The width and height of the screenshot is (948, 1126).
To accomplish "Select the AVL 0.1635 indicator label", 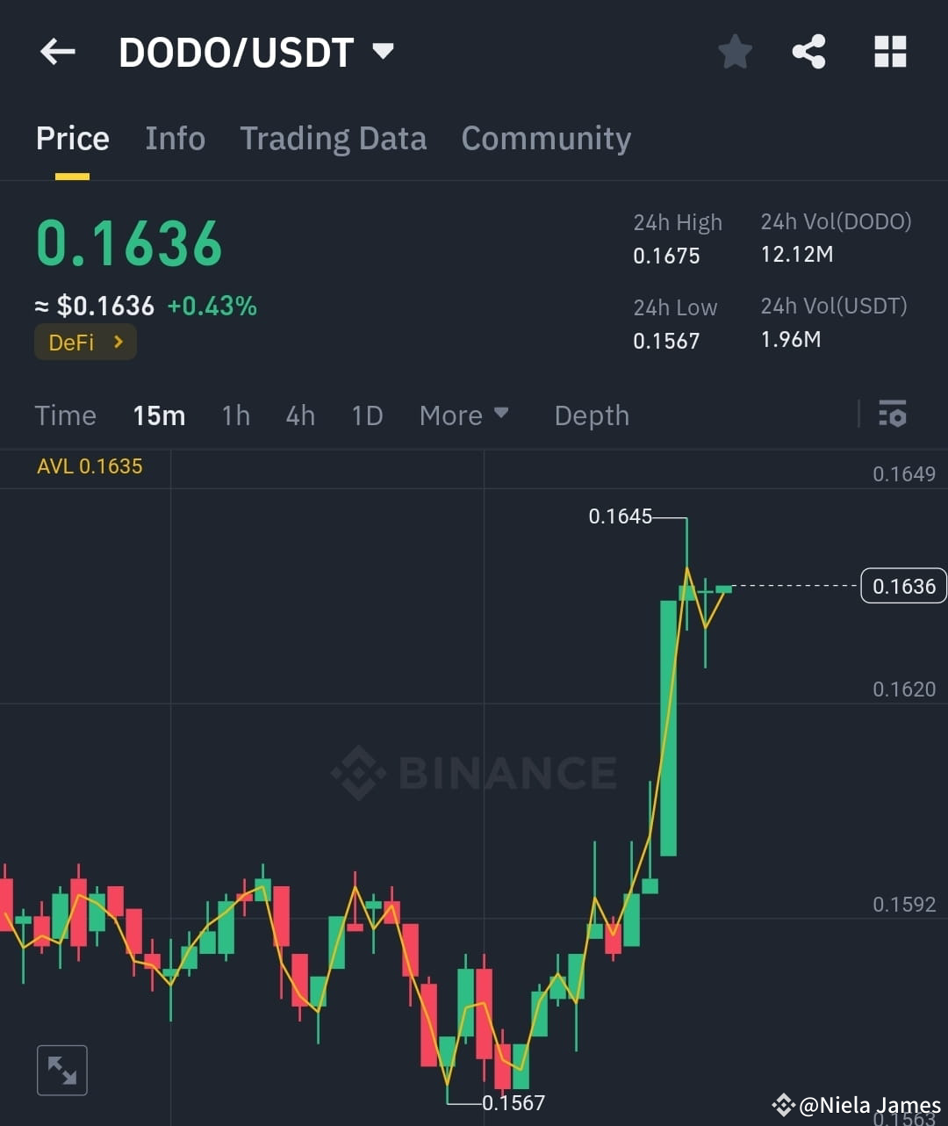I will (x=90, y=466).
